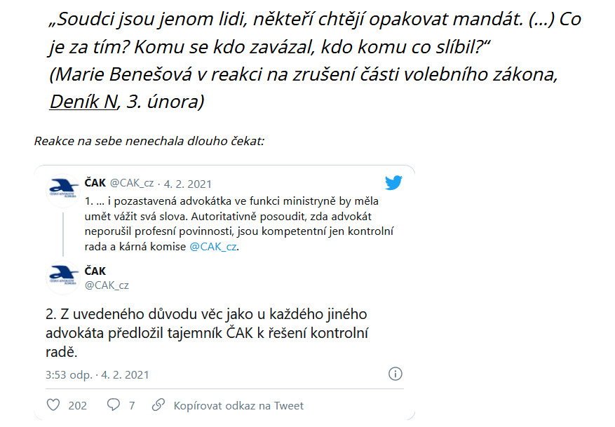
Task: Click the chain link copy icon
Action: click(158, 405)
